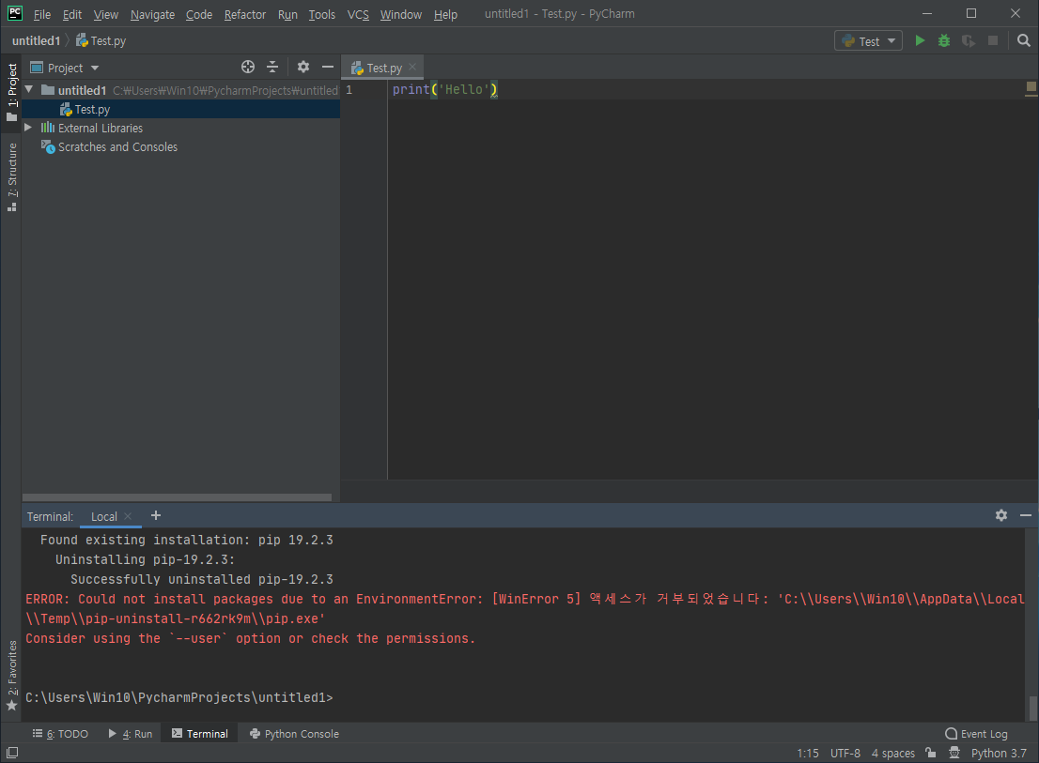This screenshot has height=763, width=1039.
Task: Open the Run menu
Action: (x=287, y=14)
